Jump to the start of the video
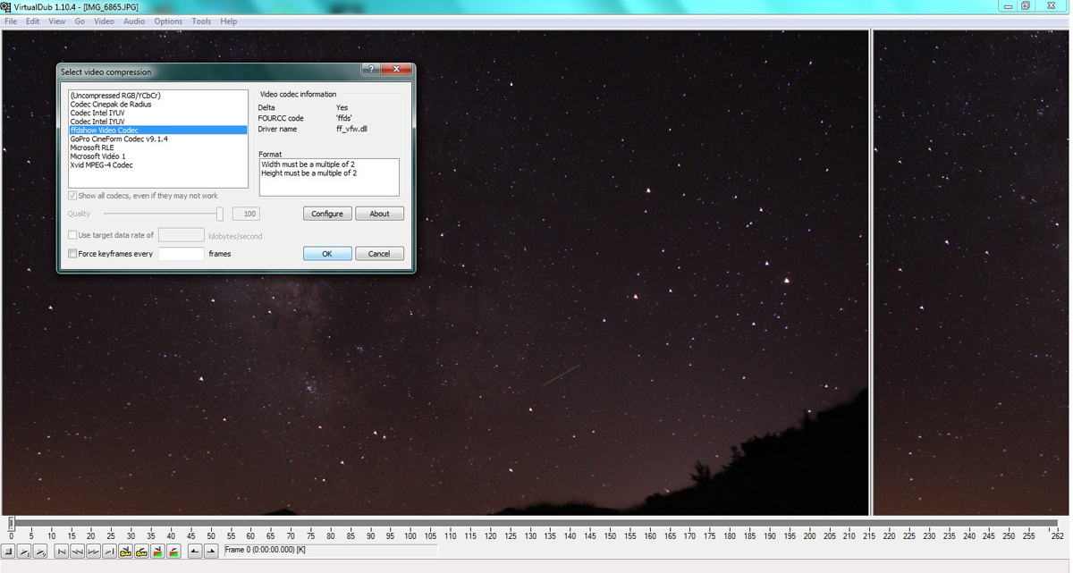Screen dimensions: 1073x573 click(62, 550)
